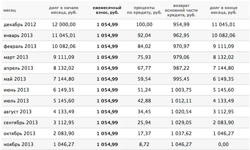The image size is (250, 150).
Task: Click the 1 003,75 principal repayment cell
Action: click(181, 90)
